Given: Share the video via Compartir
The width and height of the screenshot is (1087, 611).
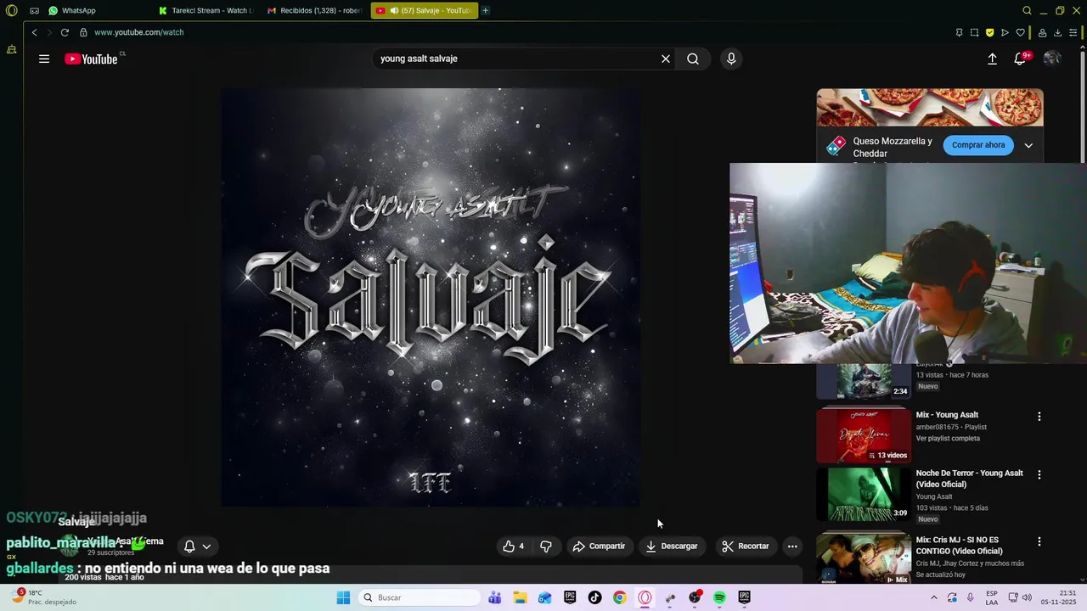Looking at the screenshot, I should pos(599,547).
